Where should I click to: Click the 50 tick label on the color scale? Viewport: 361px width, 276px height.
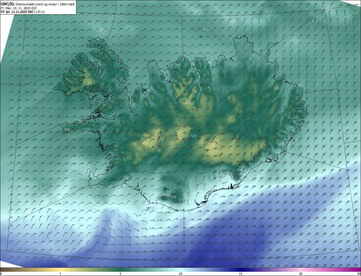tap(359, 274)
